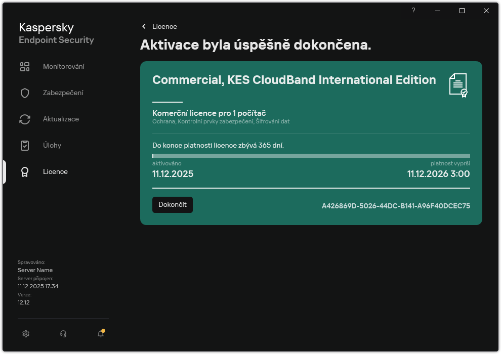Open application settings via the gear icon
The image size is (501, 354).
click(26, 334)
